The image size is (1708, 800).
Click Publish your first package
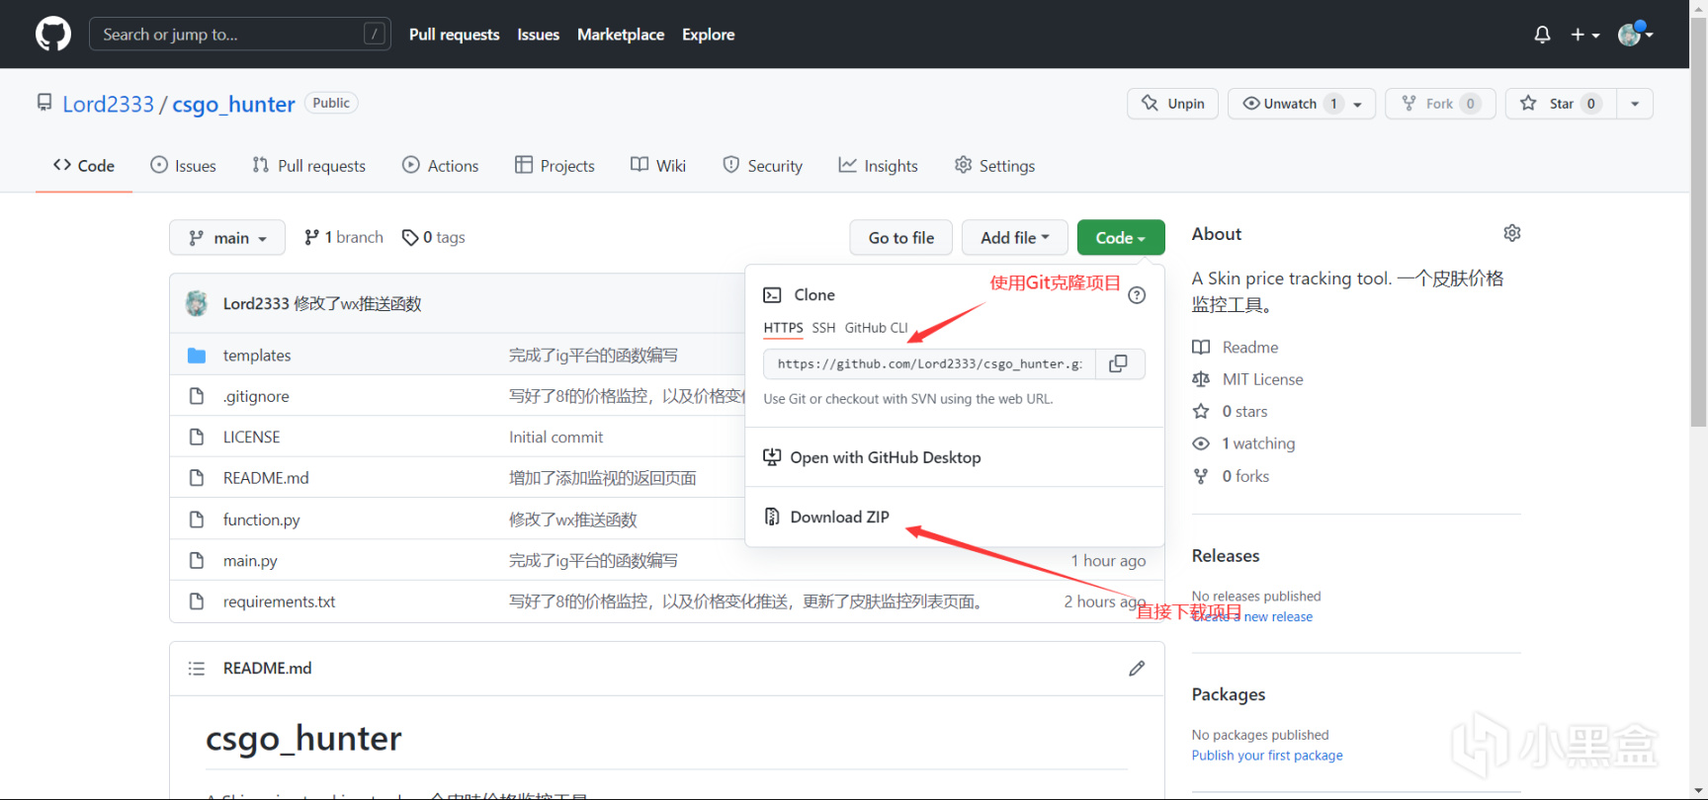[x=1267, y=756]
